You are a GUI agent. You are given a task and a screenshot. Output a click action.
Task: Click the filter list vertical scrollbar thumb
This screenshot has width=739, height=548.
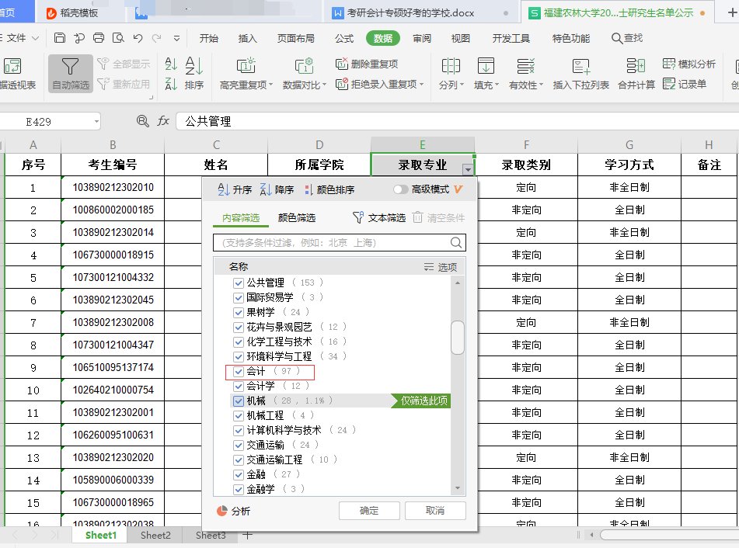[457, 337]
